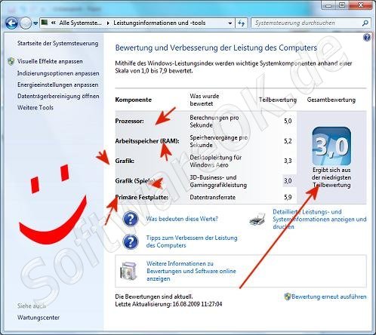Open Energieeinstellungen anpassen link
This screenshot has width=376, height=335.
coord(57,85)
